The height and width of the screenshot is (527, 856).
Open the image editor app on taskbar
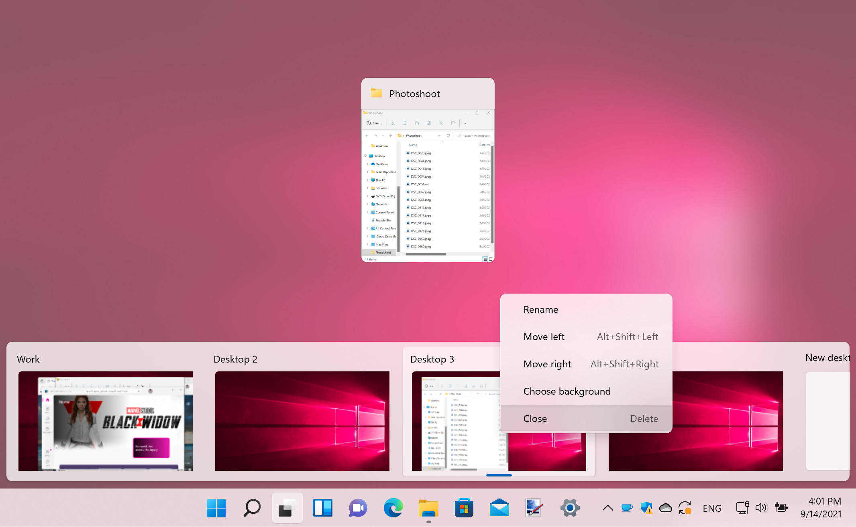coord(534,508)
